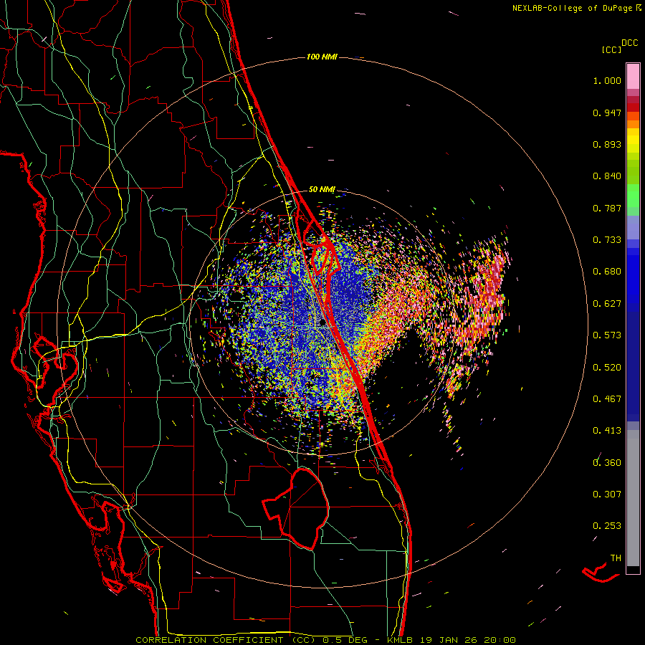The height and width of the screenshot is (645, 645).
Task: Click the 0.787 scale value
Action: pyautogui.click(x=607, y=208)
